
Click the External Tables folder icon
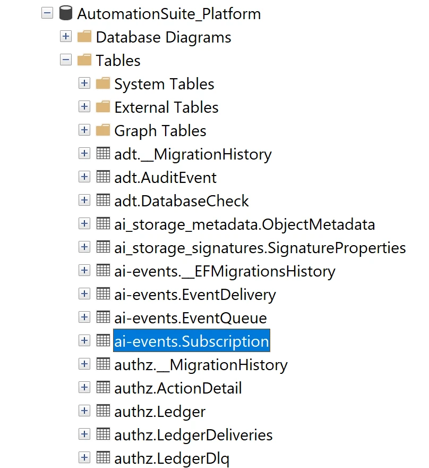[x=103, y=106]
